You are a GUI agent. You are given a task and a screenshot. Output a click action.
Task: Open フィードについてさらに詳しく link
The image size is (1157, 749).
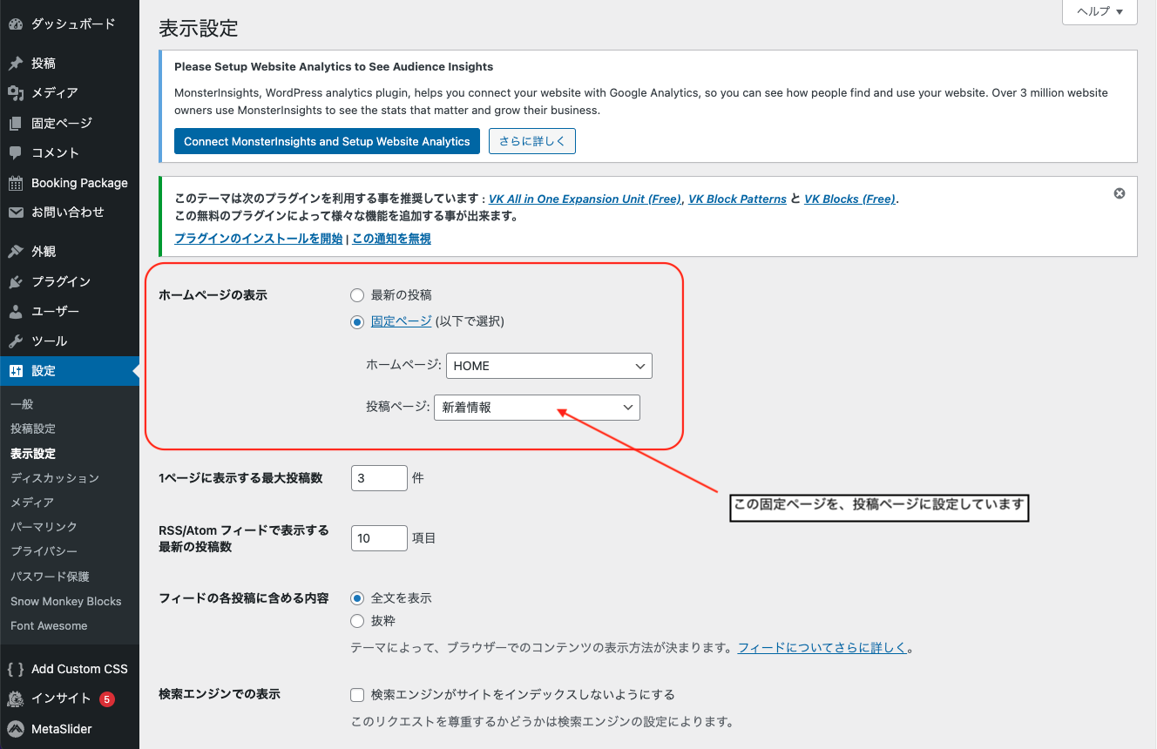pyautogui.click(x=822, y=648)
